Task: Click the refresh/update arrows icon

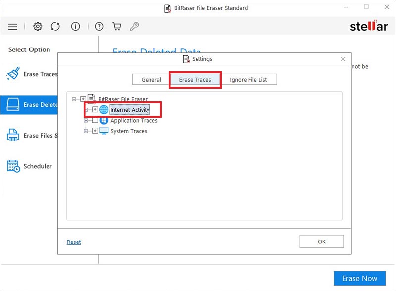Action: click(x=55, y=26)
